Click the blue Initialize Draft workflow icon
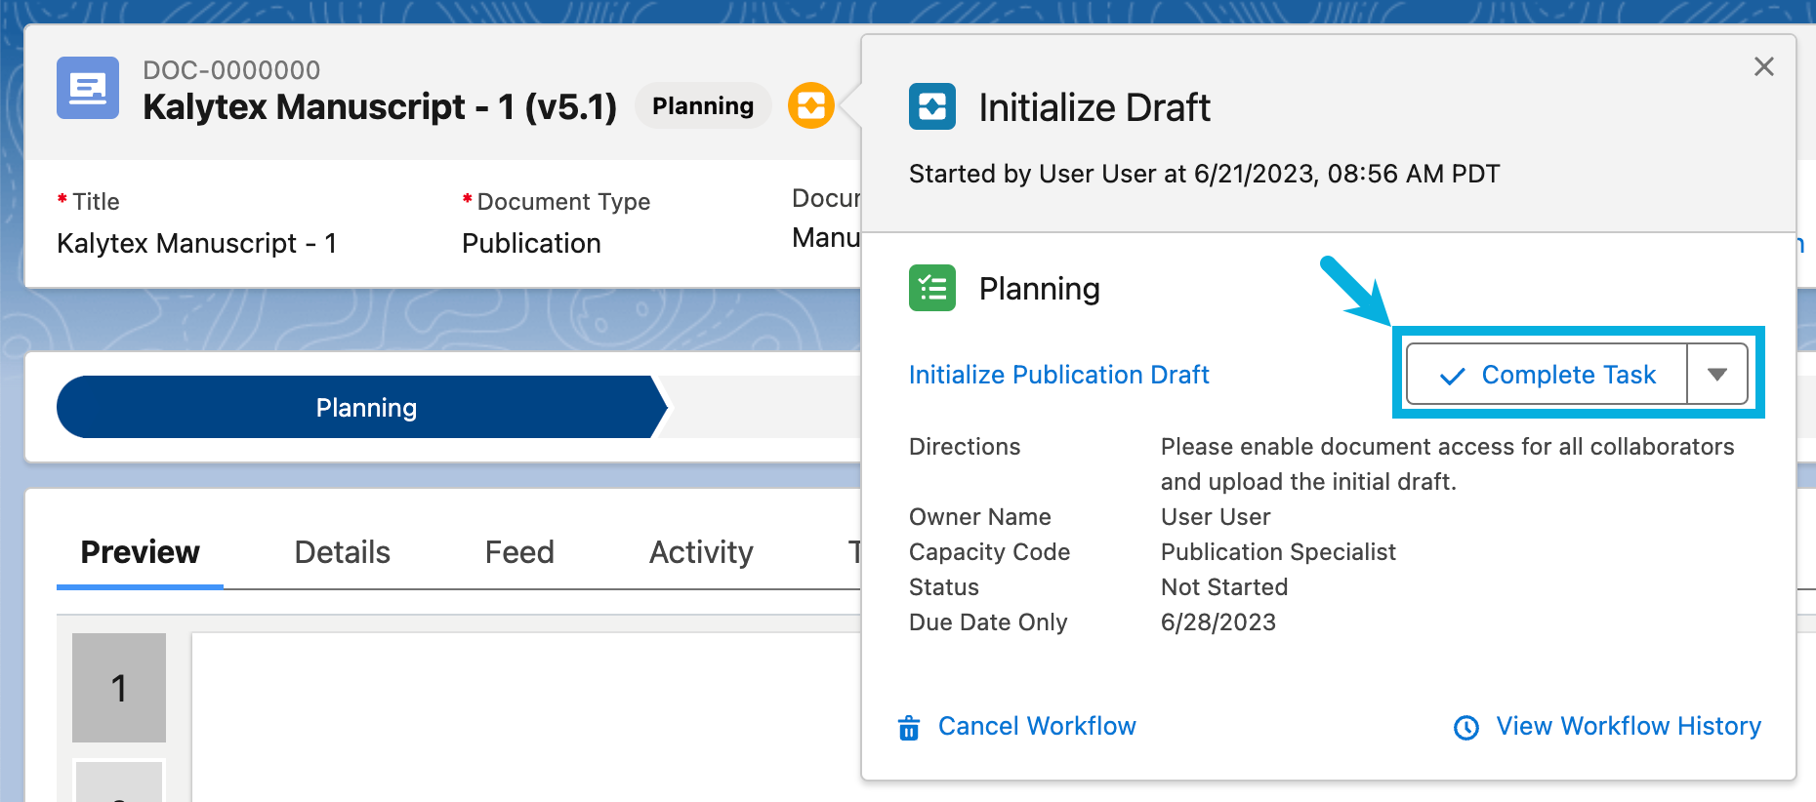The width and height of the screenshot is (1816, 802). click(x=931, y=106)
